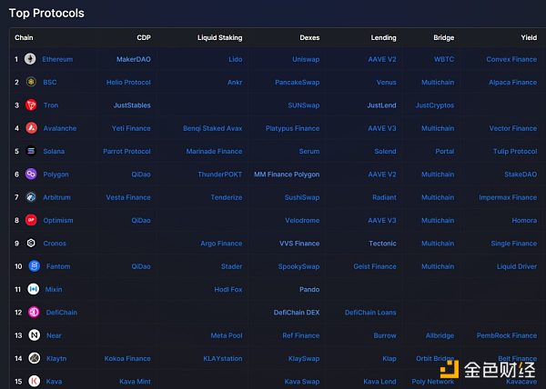Screen dimensions: 546x389
Task: Click the Mixin chain logo icon
Action: point(34,289)
